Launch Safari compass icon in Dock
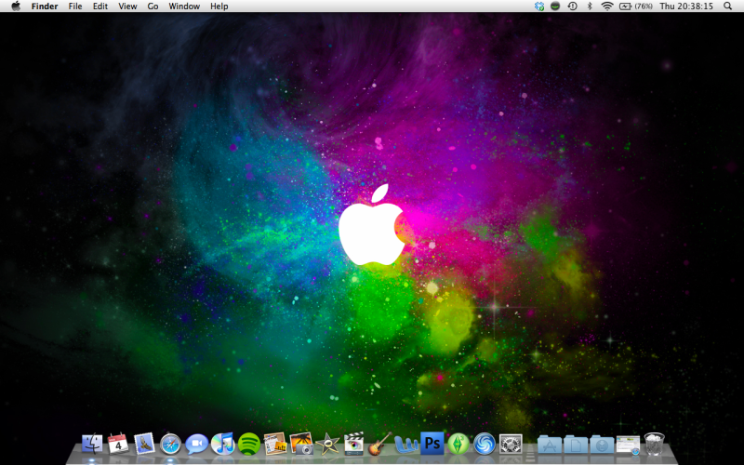Viewport: 744px width, 465px height. pyautogui.click(x=170, y=445)
